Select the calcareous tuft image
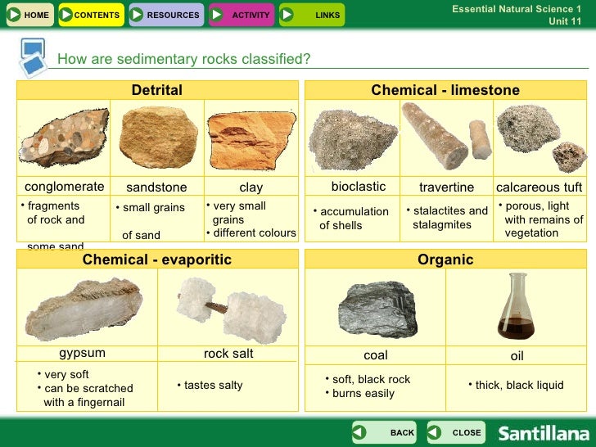 click(x=541, y=138)
